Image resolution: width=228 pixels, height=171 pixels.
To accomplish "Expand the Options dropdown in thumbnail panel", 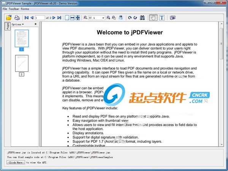I will [x=18, y=24].
